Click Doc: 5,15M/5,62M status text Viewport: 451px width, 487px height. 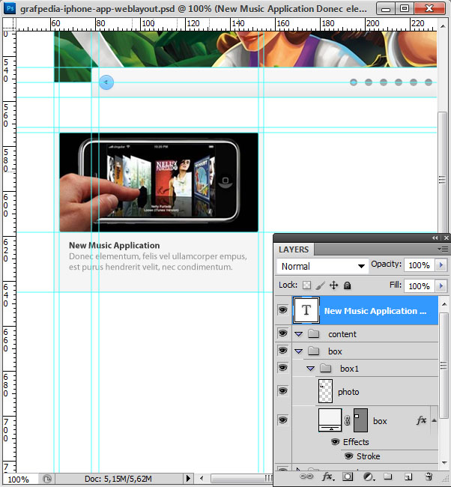coord(118,479)
